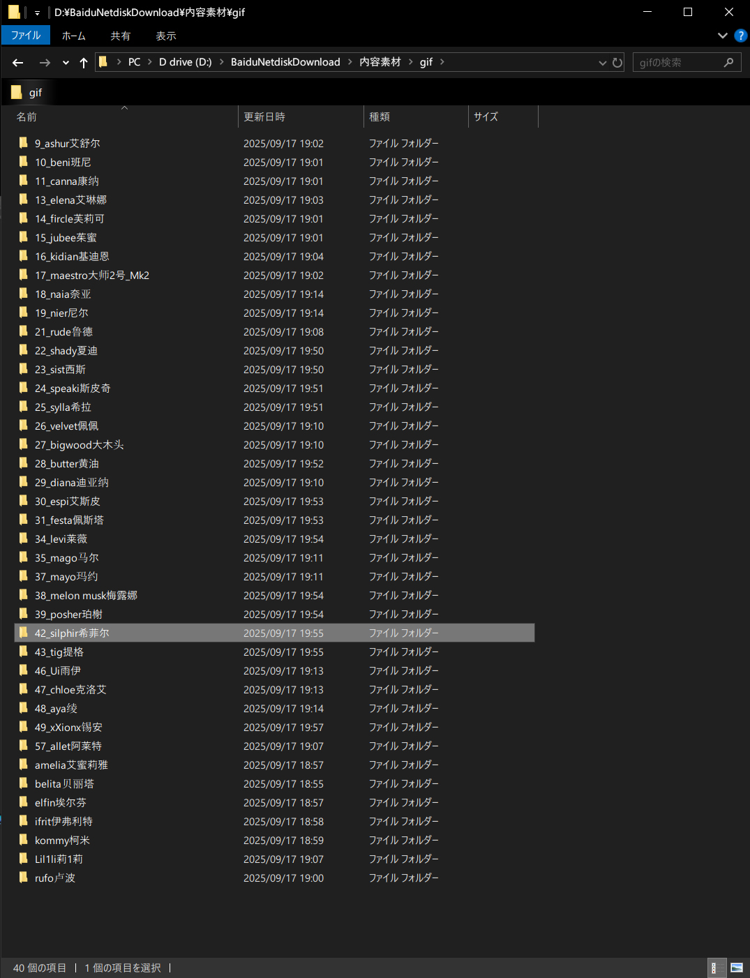Refresh the current folder view
Screen dimensions: 750x978
tap(617, 63)
